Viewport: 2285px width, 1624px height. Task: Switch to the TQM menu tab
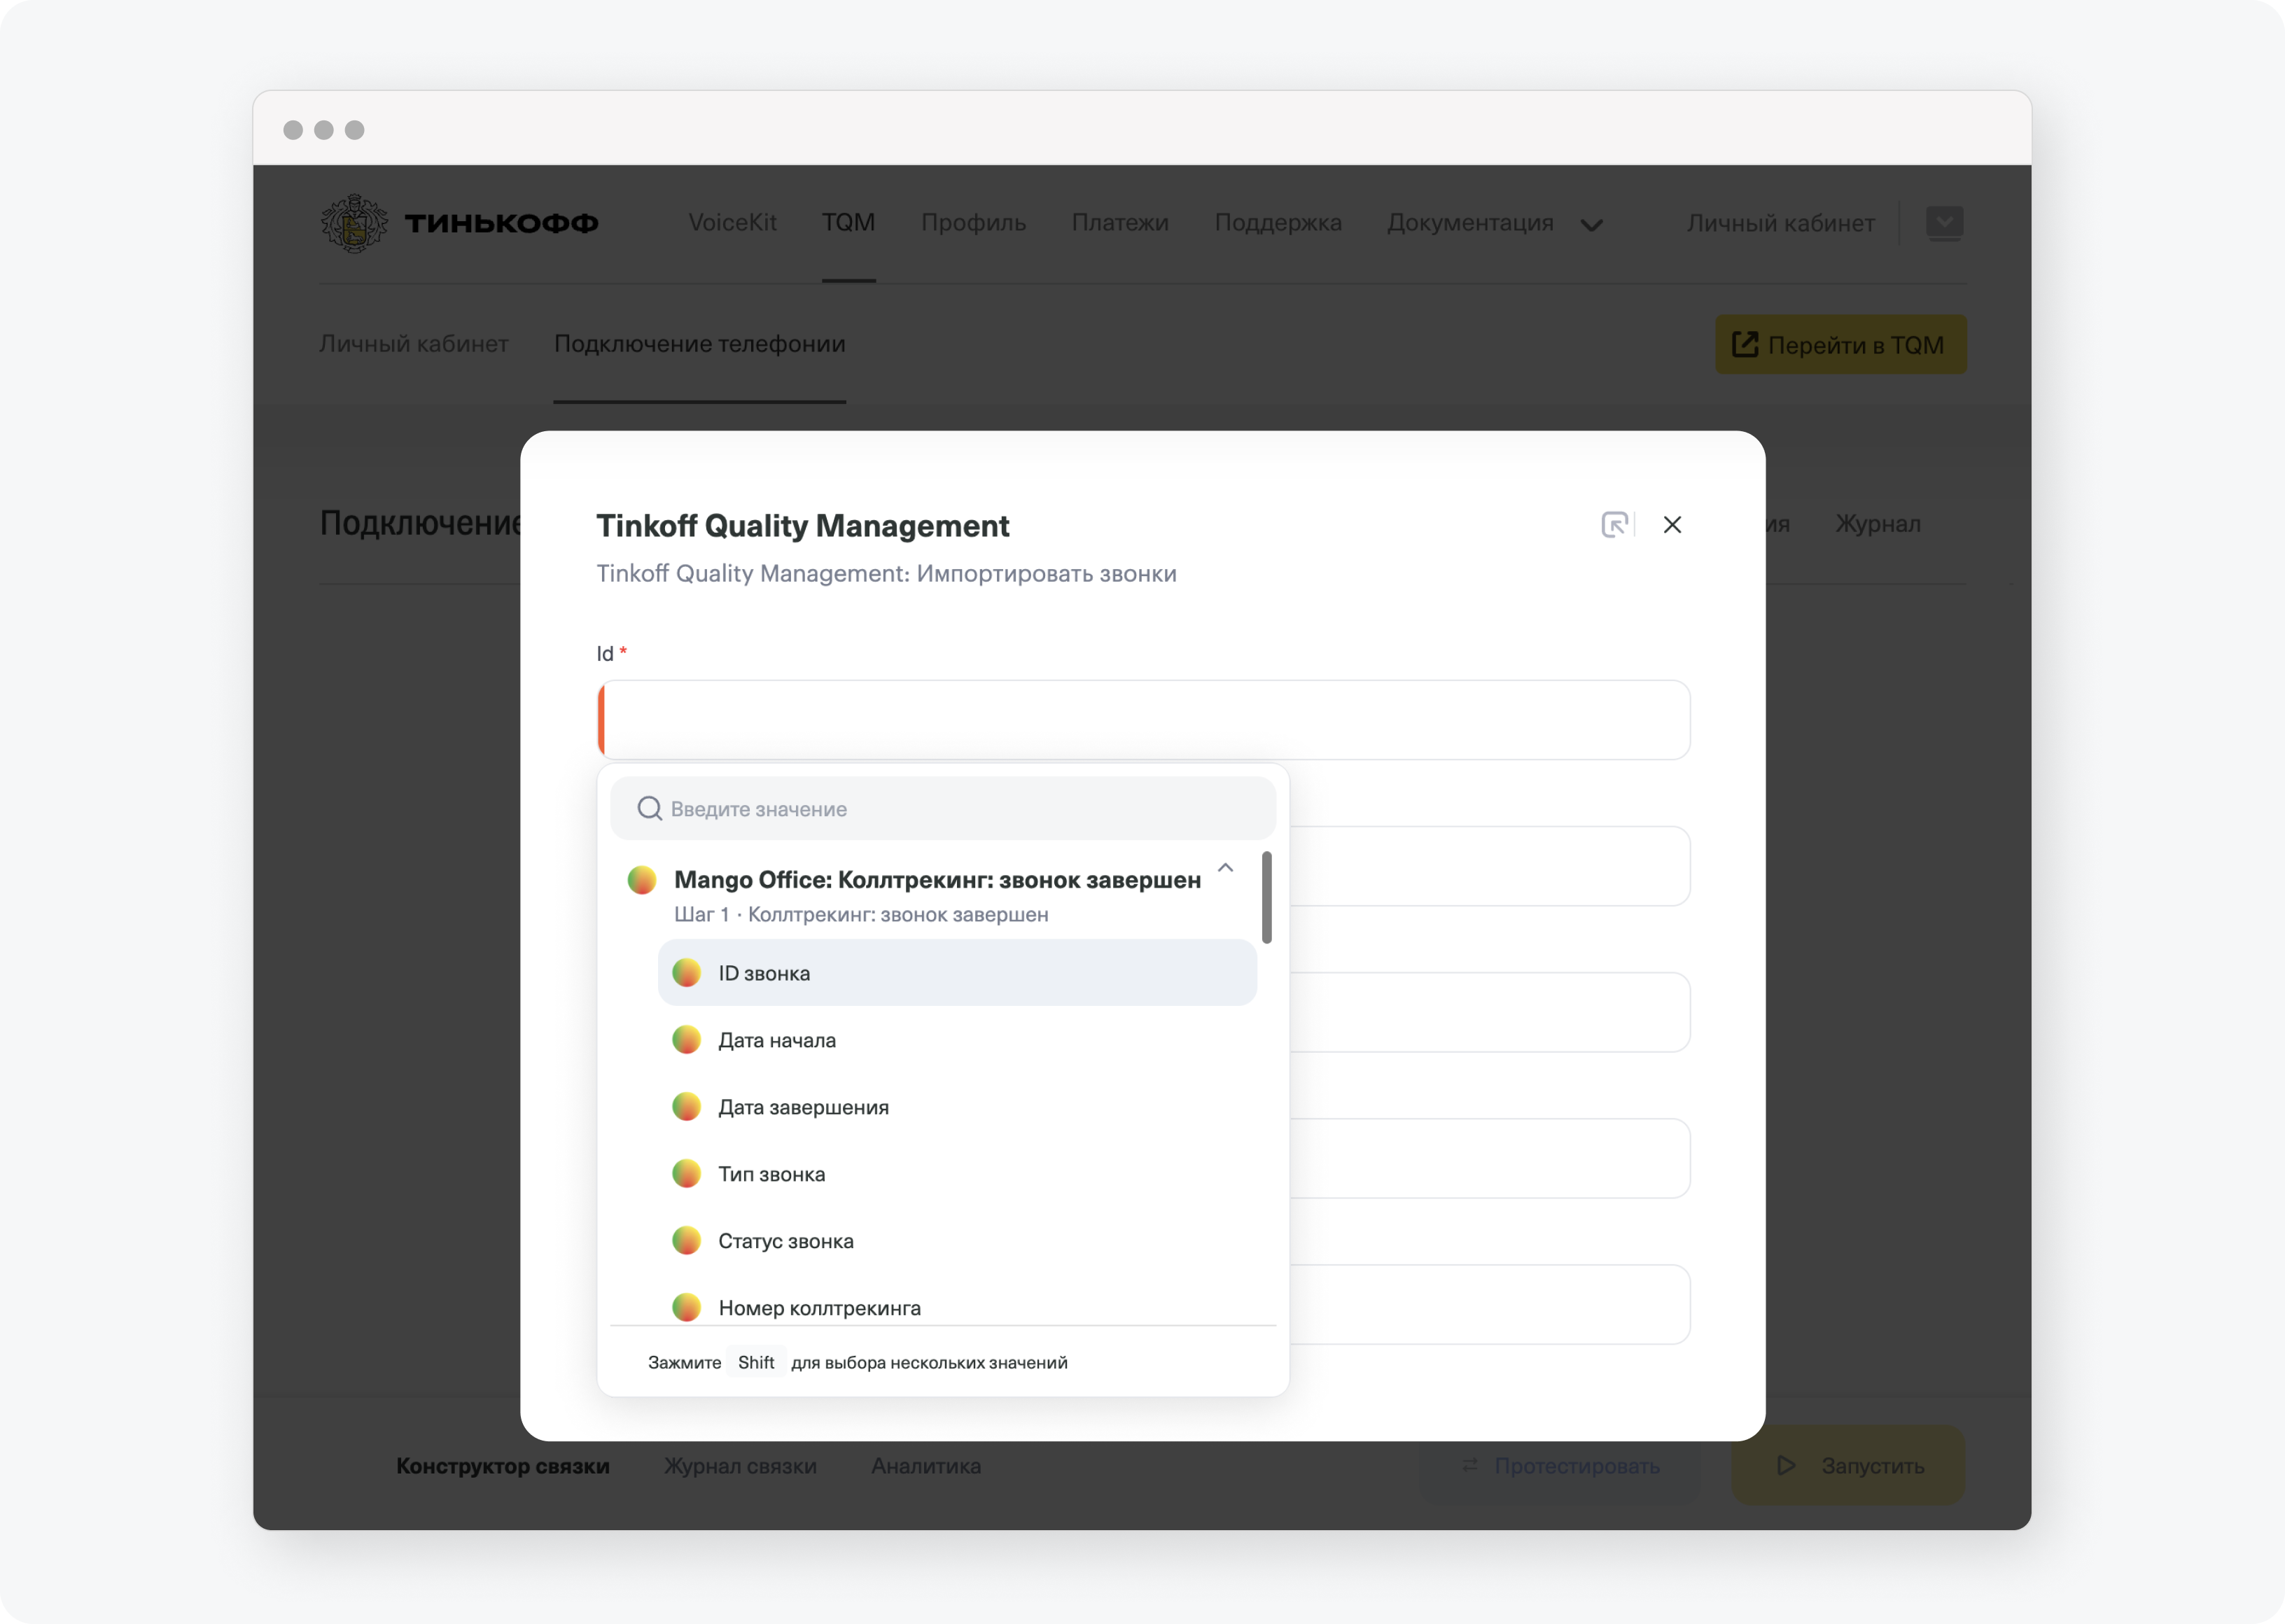(x=848, y=223)
